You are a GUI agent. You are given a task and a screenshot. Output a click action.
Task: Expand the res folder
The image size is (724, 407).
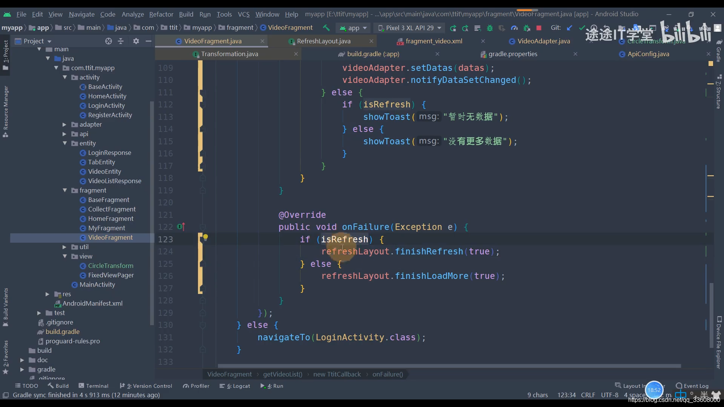pyautogui.click(x=48, y=294)
